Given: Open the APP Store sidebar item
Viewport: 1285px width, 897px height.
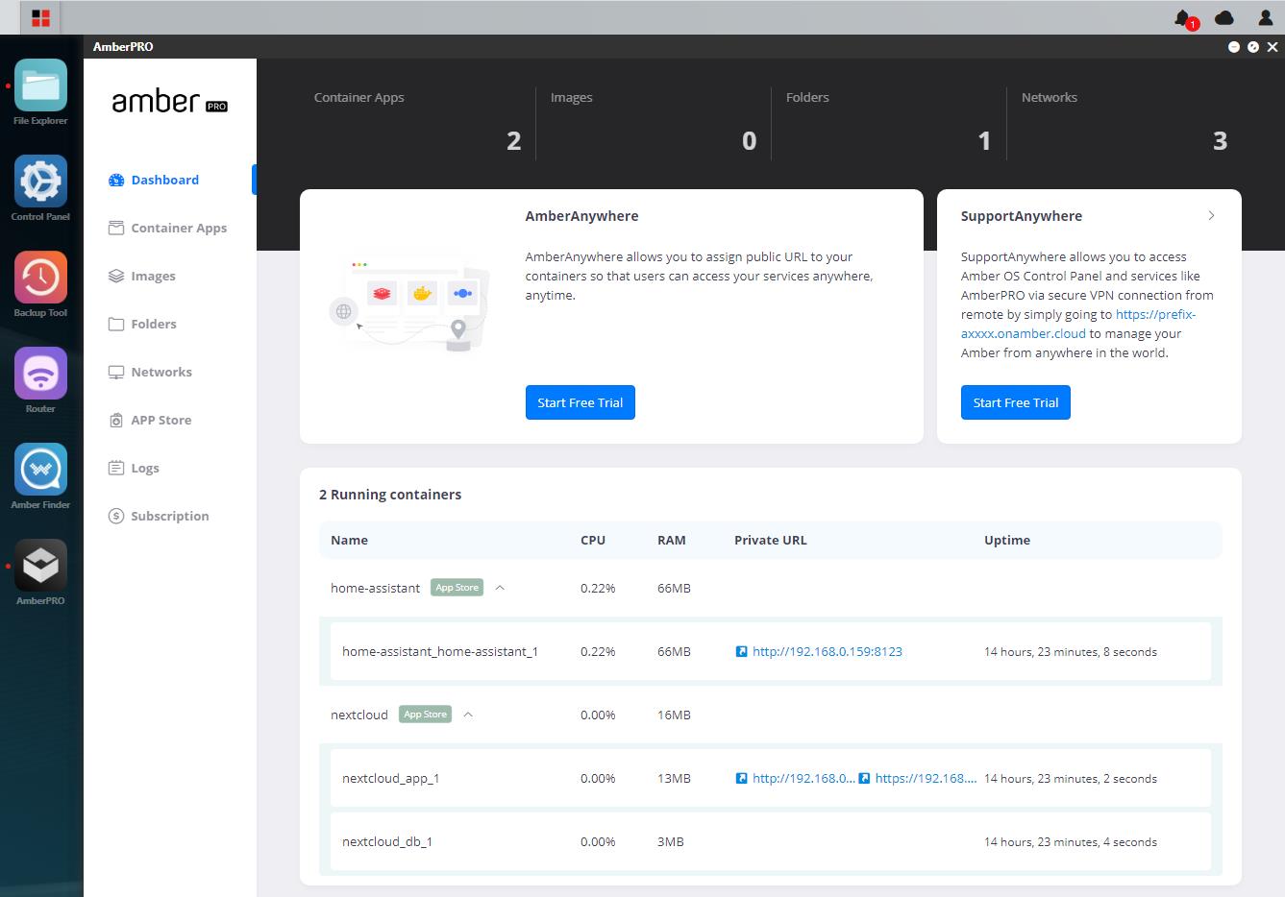Looking at the screenshot, I should [x=161, y=420].
